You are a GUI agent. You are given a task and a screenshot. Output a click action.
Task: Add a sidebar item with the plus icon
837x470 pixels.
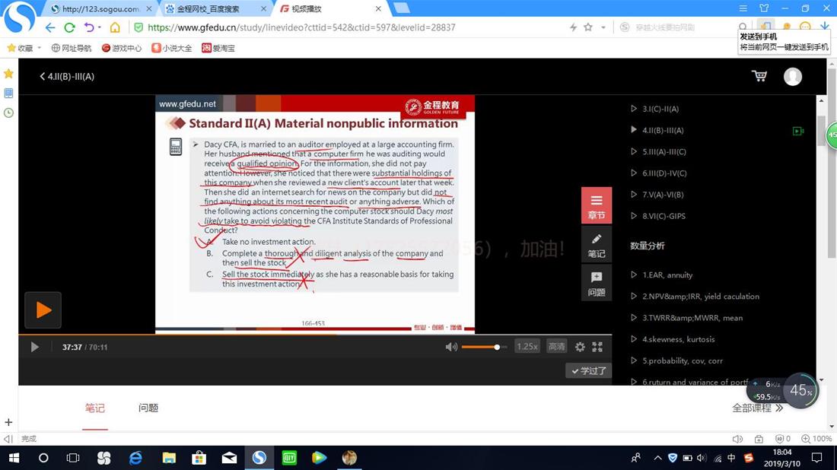(x=8, y=423)
